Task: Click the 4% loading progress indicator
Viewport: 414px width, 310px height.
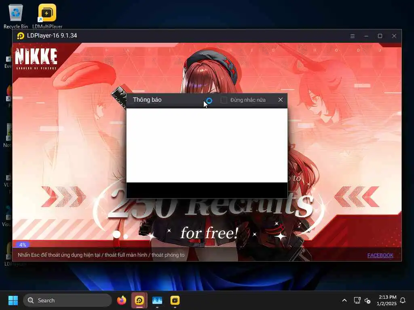Action: point(23,245)
